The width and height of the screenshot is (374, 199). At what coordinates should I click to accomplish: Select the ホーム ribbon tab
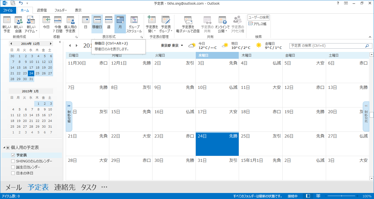click(25, 10)
